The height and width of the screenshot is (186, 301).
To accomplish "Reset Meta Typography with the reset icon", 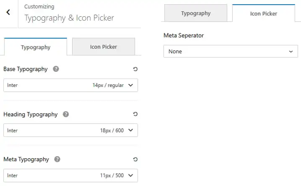I will tap(135, 159).
